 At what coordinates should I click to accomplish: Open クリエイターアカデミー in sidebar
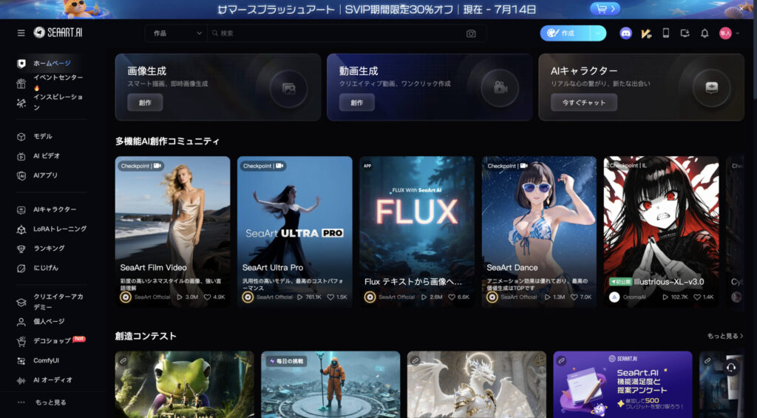point(51,302)
